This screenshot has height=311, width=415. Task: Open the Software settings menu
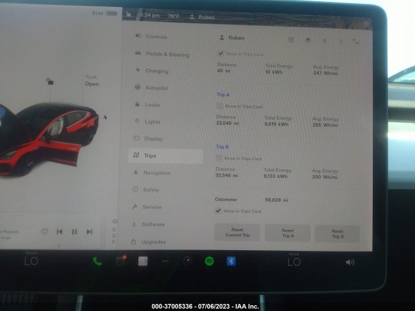click(x=148, y=224)
